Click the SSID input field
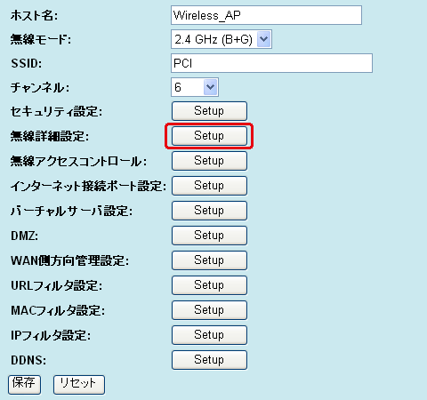This screenshot has width=427, height=400. point(271,63)
